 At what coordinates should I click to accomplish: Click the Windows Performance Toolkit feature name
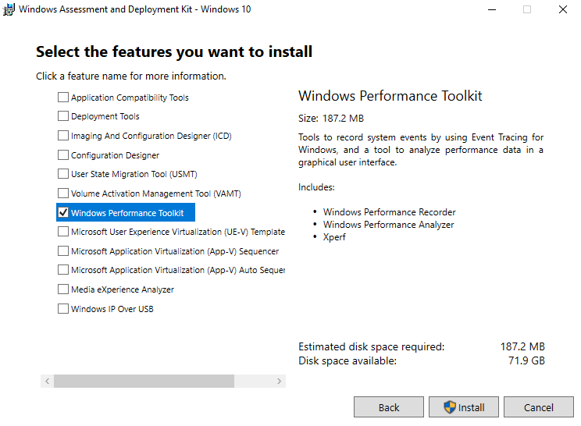pos(127,213)
